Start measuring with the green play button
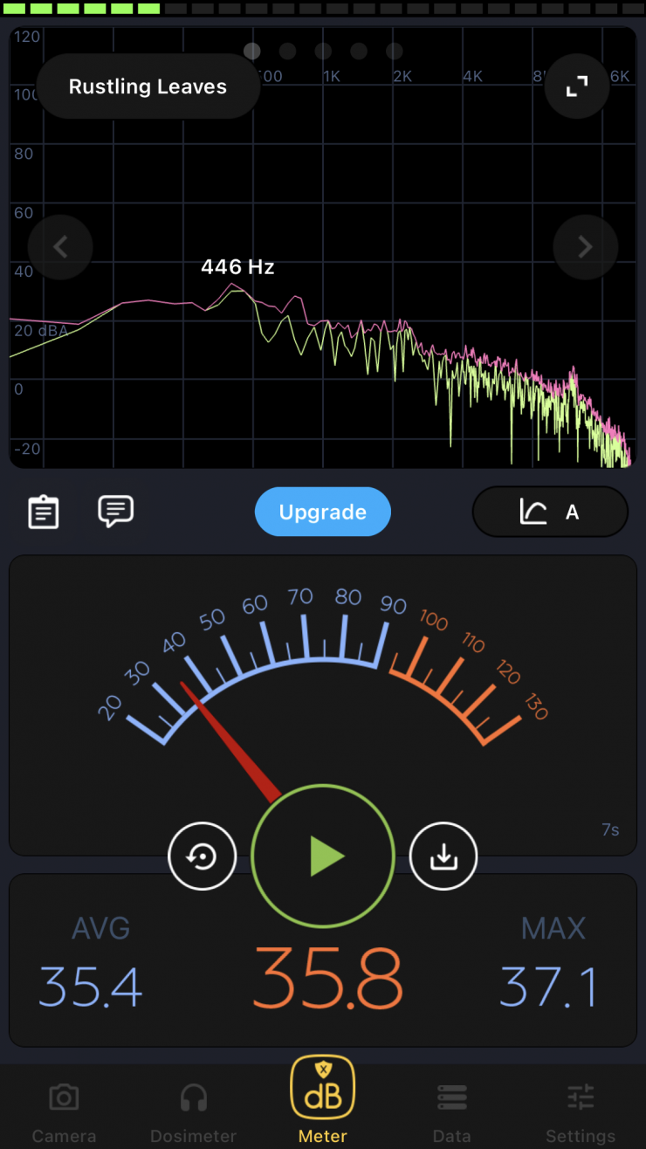 [x=323, y=857]
